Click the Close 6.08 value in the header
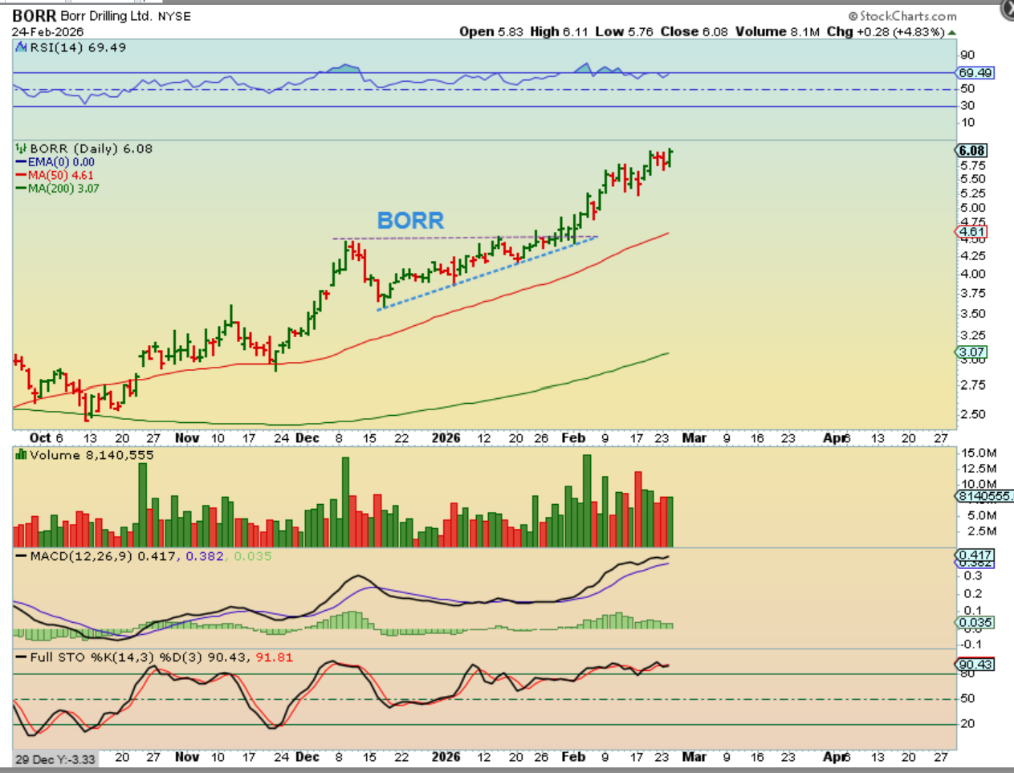The width and height of the screenshot is (1014, 773). click(x=694, y=31)
